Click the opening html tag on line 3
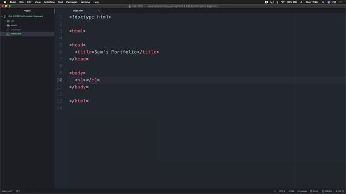This screenshot has width=346, height=194. point(77,31)
